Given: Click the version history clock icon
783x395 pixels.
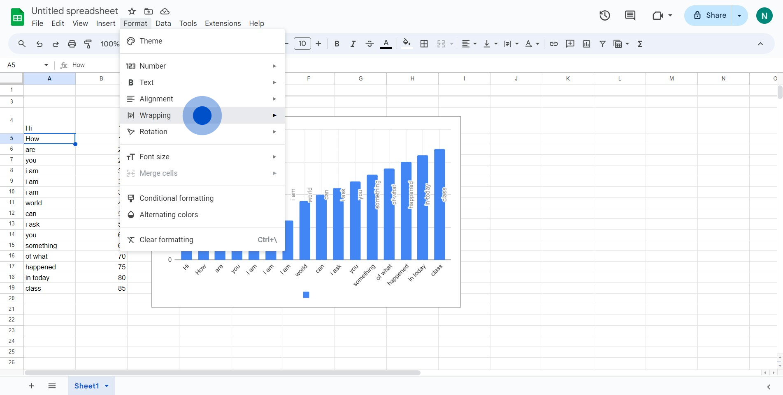Looking at the screenshot, I should (604, 16).
